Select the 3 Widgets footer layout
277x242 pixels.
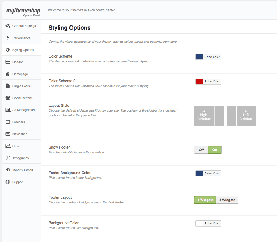[x=205, y=200]
